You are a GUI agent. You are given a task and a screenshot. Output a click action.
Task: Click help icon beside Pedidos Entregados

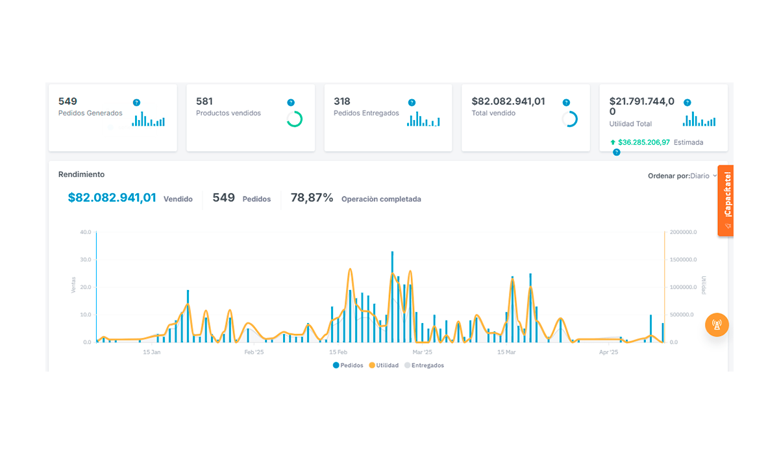click(412, 102)
